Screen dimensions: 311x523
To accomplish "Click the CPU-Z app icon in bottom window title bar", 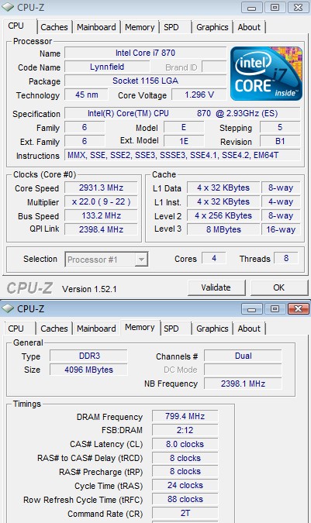I will click(8, 308).
